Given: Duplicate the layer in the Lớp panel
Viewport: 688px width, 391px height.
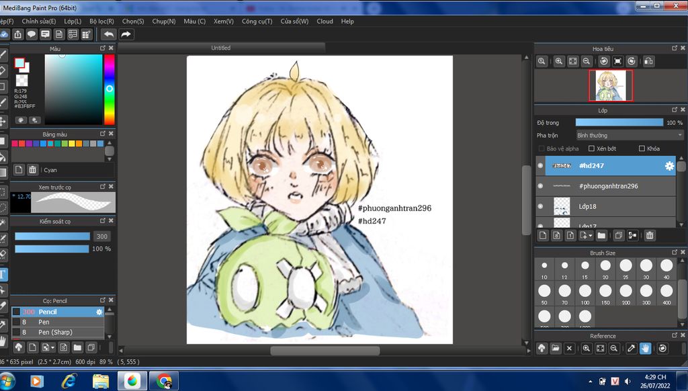Looking at the screenshot, I should point(618,236).
